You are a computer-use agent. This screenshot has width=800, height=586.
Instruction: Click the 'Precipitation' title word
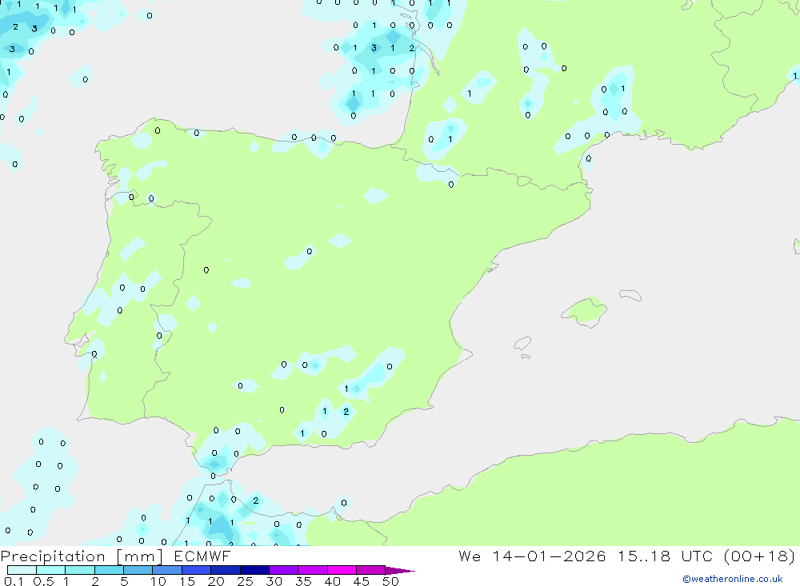click(x=53, y=556)
